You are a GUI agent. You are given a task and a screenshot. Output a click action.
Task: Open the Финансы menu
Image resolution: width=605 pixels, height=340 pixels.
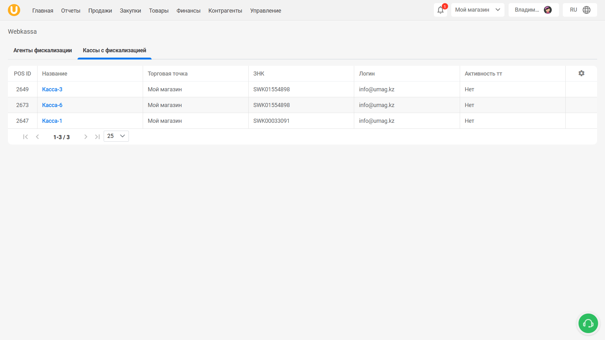click(188, 11)
